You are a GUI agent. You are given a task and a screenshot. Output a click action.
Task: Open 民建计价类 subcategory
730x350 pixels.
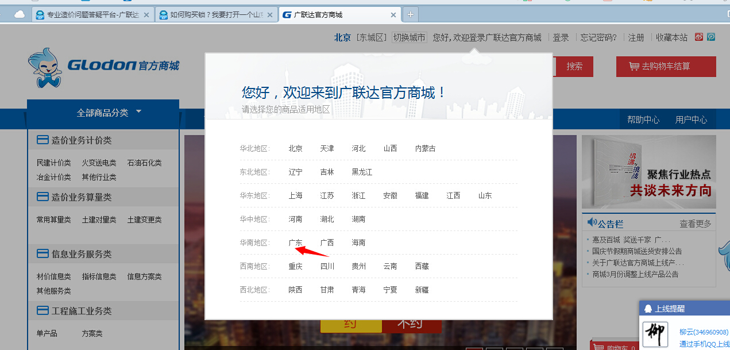53,163
